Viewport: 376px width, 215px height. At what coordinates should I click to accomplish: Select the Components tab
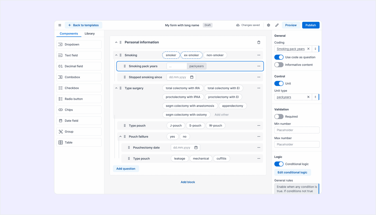[69, 34]
